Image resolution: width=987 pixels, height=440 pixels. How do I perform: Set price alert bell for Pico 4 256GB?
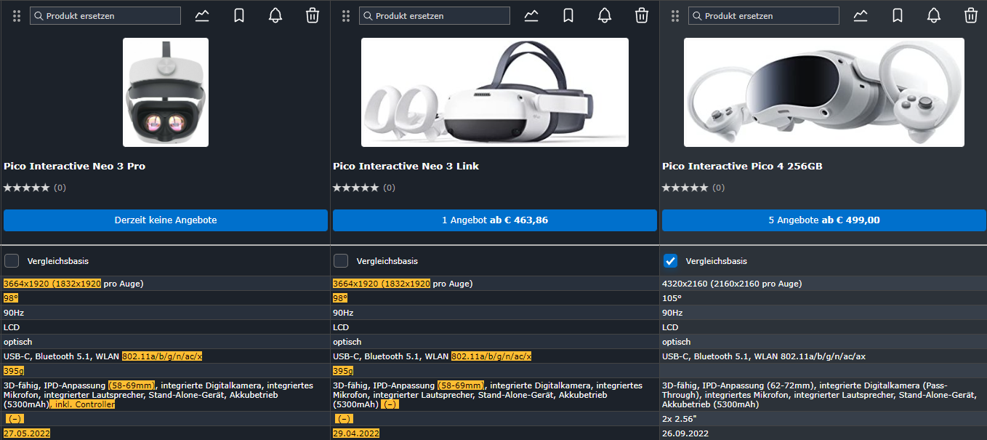click(x=934, y=15)
